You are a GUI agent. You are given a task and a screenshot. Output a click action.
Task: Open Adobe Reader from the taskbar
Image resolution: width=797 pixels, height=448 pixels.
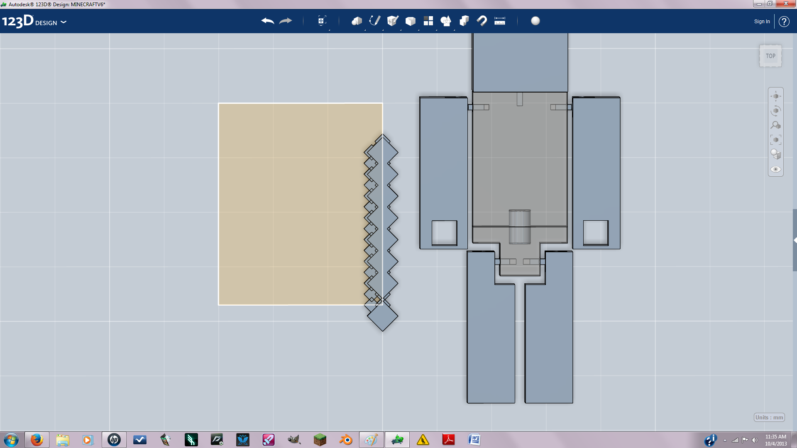pos(449,440)
